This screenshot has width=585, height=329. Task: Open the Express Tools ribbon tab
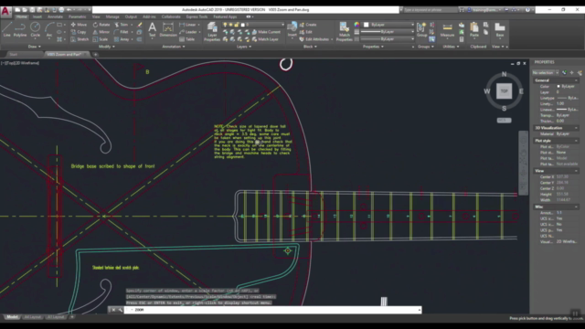click(x=197, y=16)
